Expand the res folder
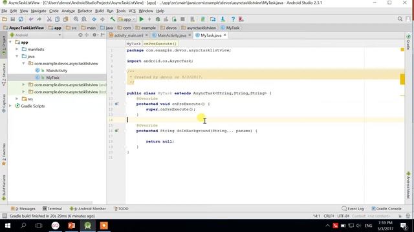Viewport: 414px width, 232px height. click(17, 99)
